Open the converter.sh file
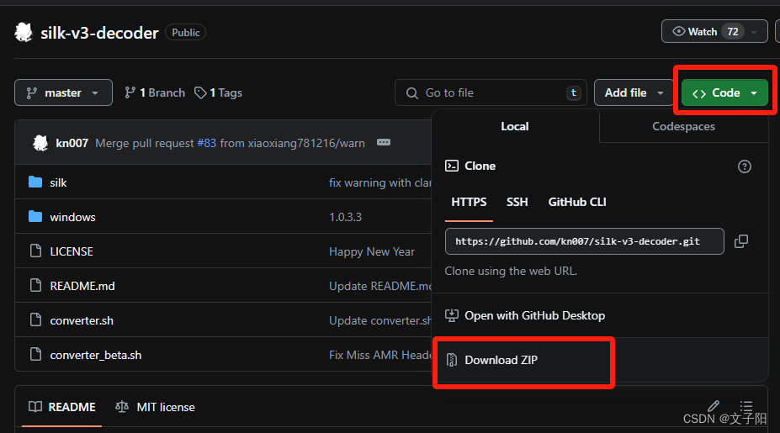The image size is (780, 433). pos(82,320)
